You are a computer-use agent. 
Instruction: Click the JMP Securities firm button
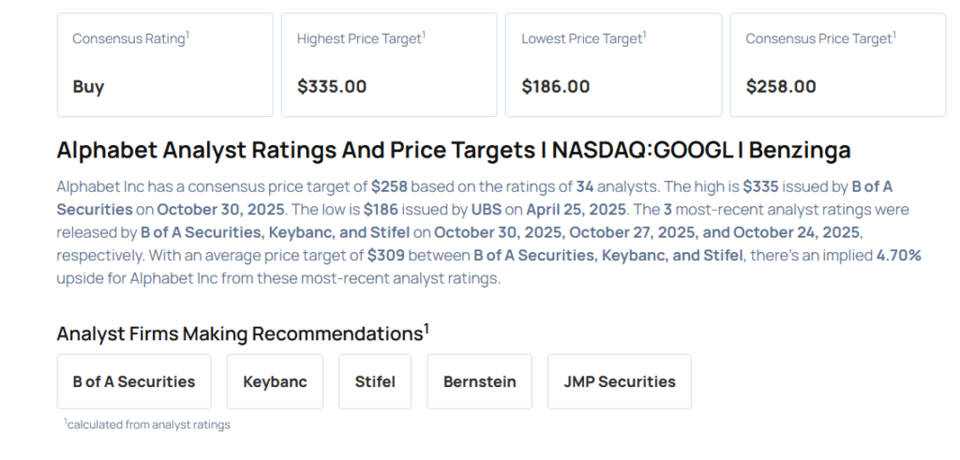point(619,381)
